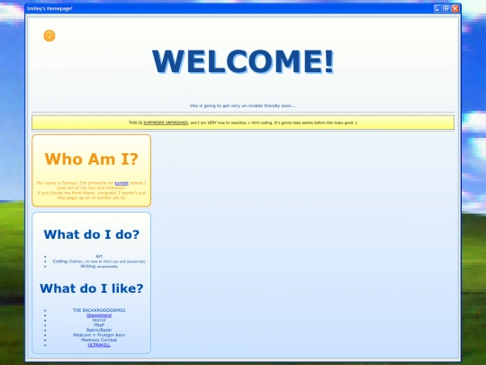The image size is (486, 365).
Task: Click the 'What do I like?' heading
Action: [x=92, y=288]
